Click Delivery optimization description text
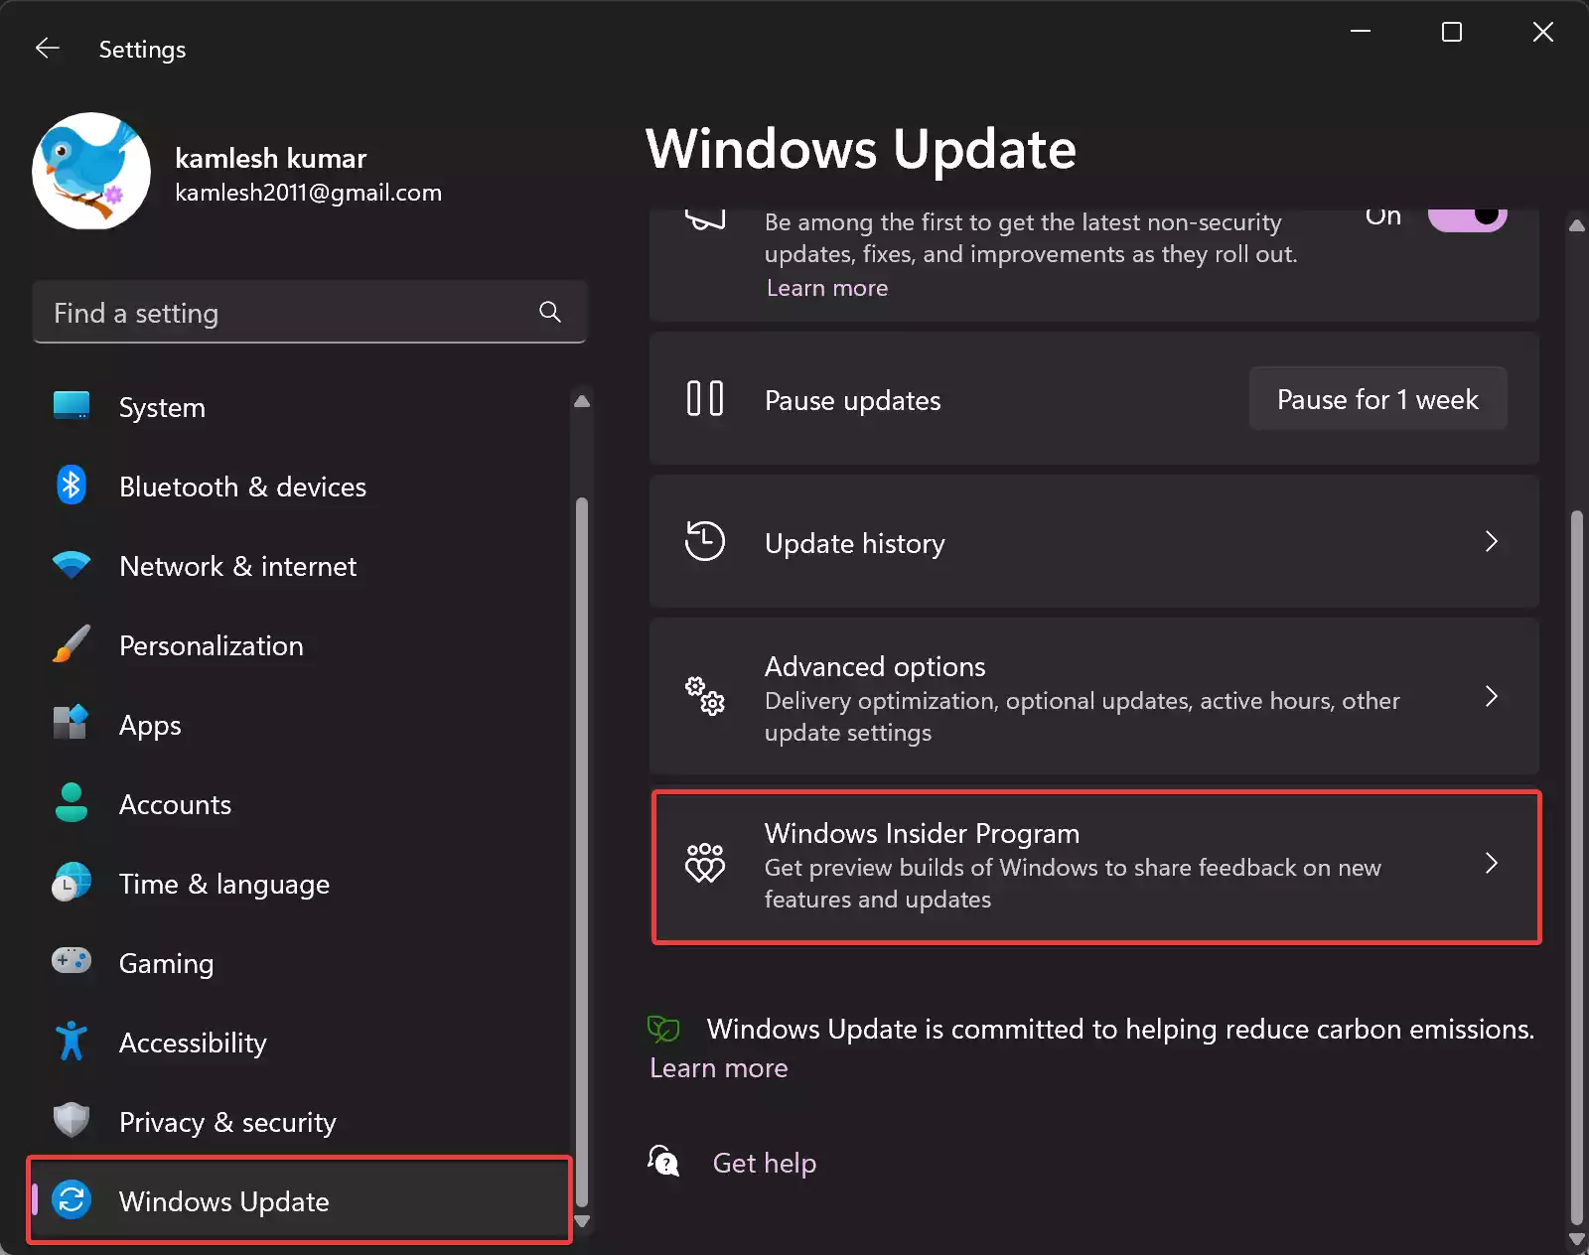 [1082, 717]
